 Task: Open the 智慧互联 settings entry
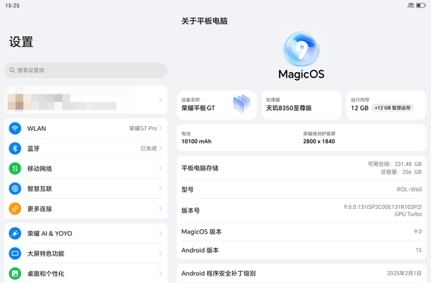pyautogui.click(x=86, y=189)
